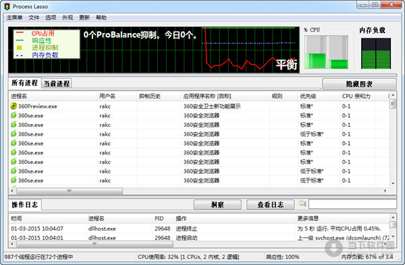This screenshot has width=405, height=265.
Task: Open the 主菜单 menu
Action: pyautogui.click(x=14, y=18)
